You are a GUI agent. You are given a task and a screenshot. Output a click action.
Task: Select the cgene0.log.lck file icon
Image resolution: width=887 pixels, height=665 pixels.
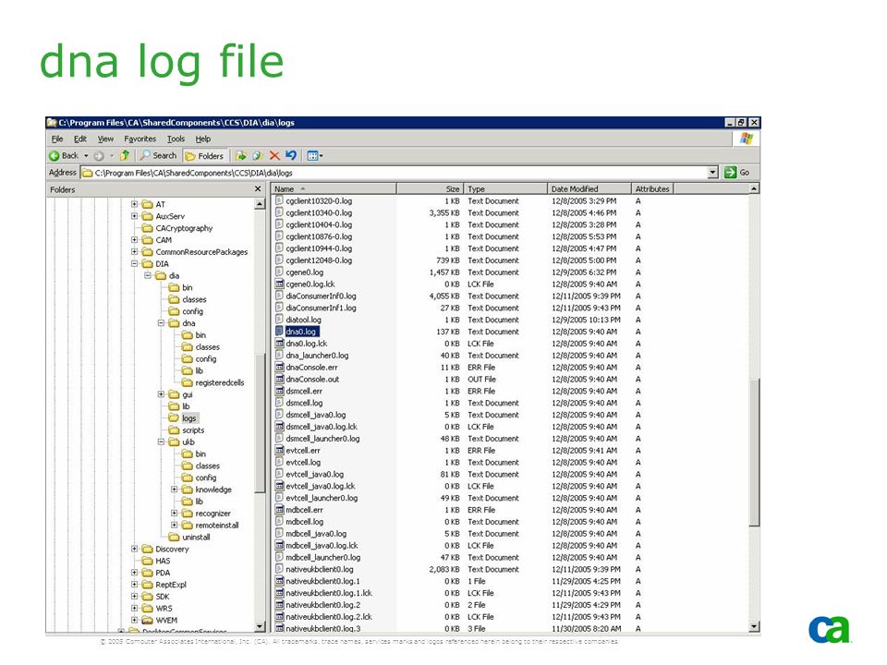click(x=279, y=284)
